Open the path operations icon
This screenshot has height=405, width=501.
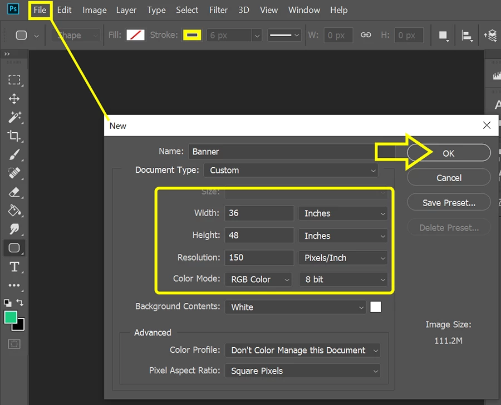pos(443,36)
